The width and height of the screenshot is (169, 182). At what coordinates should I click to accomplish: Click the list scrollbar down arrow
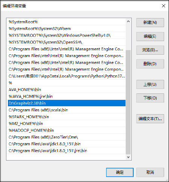128,157
